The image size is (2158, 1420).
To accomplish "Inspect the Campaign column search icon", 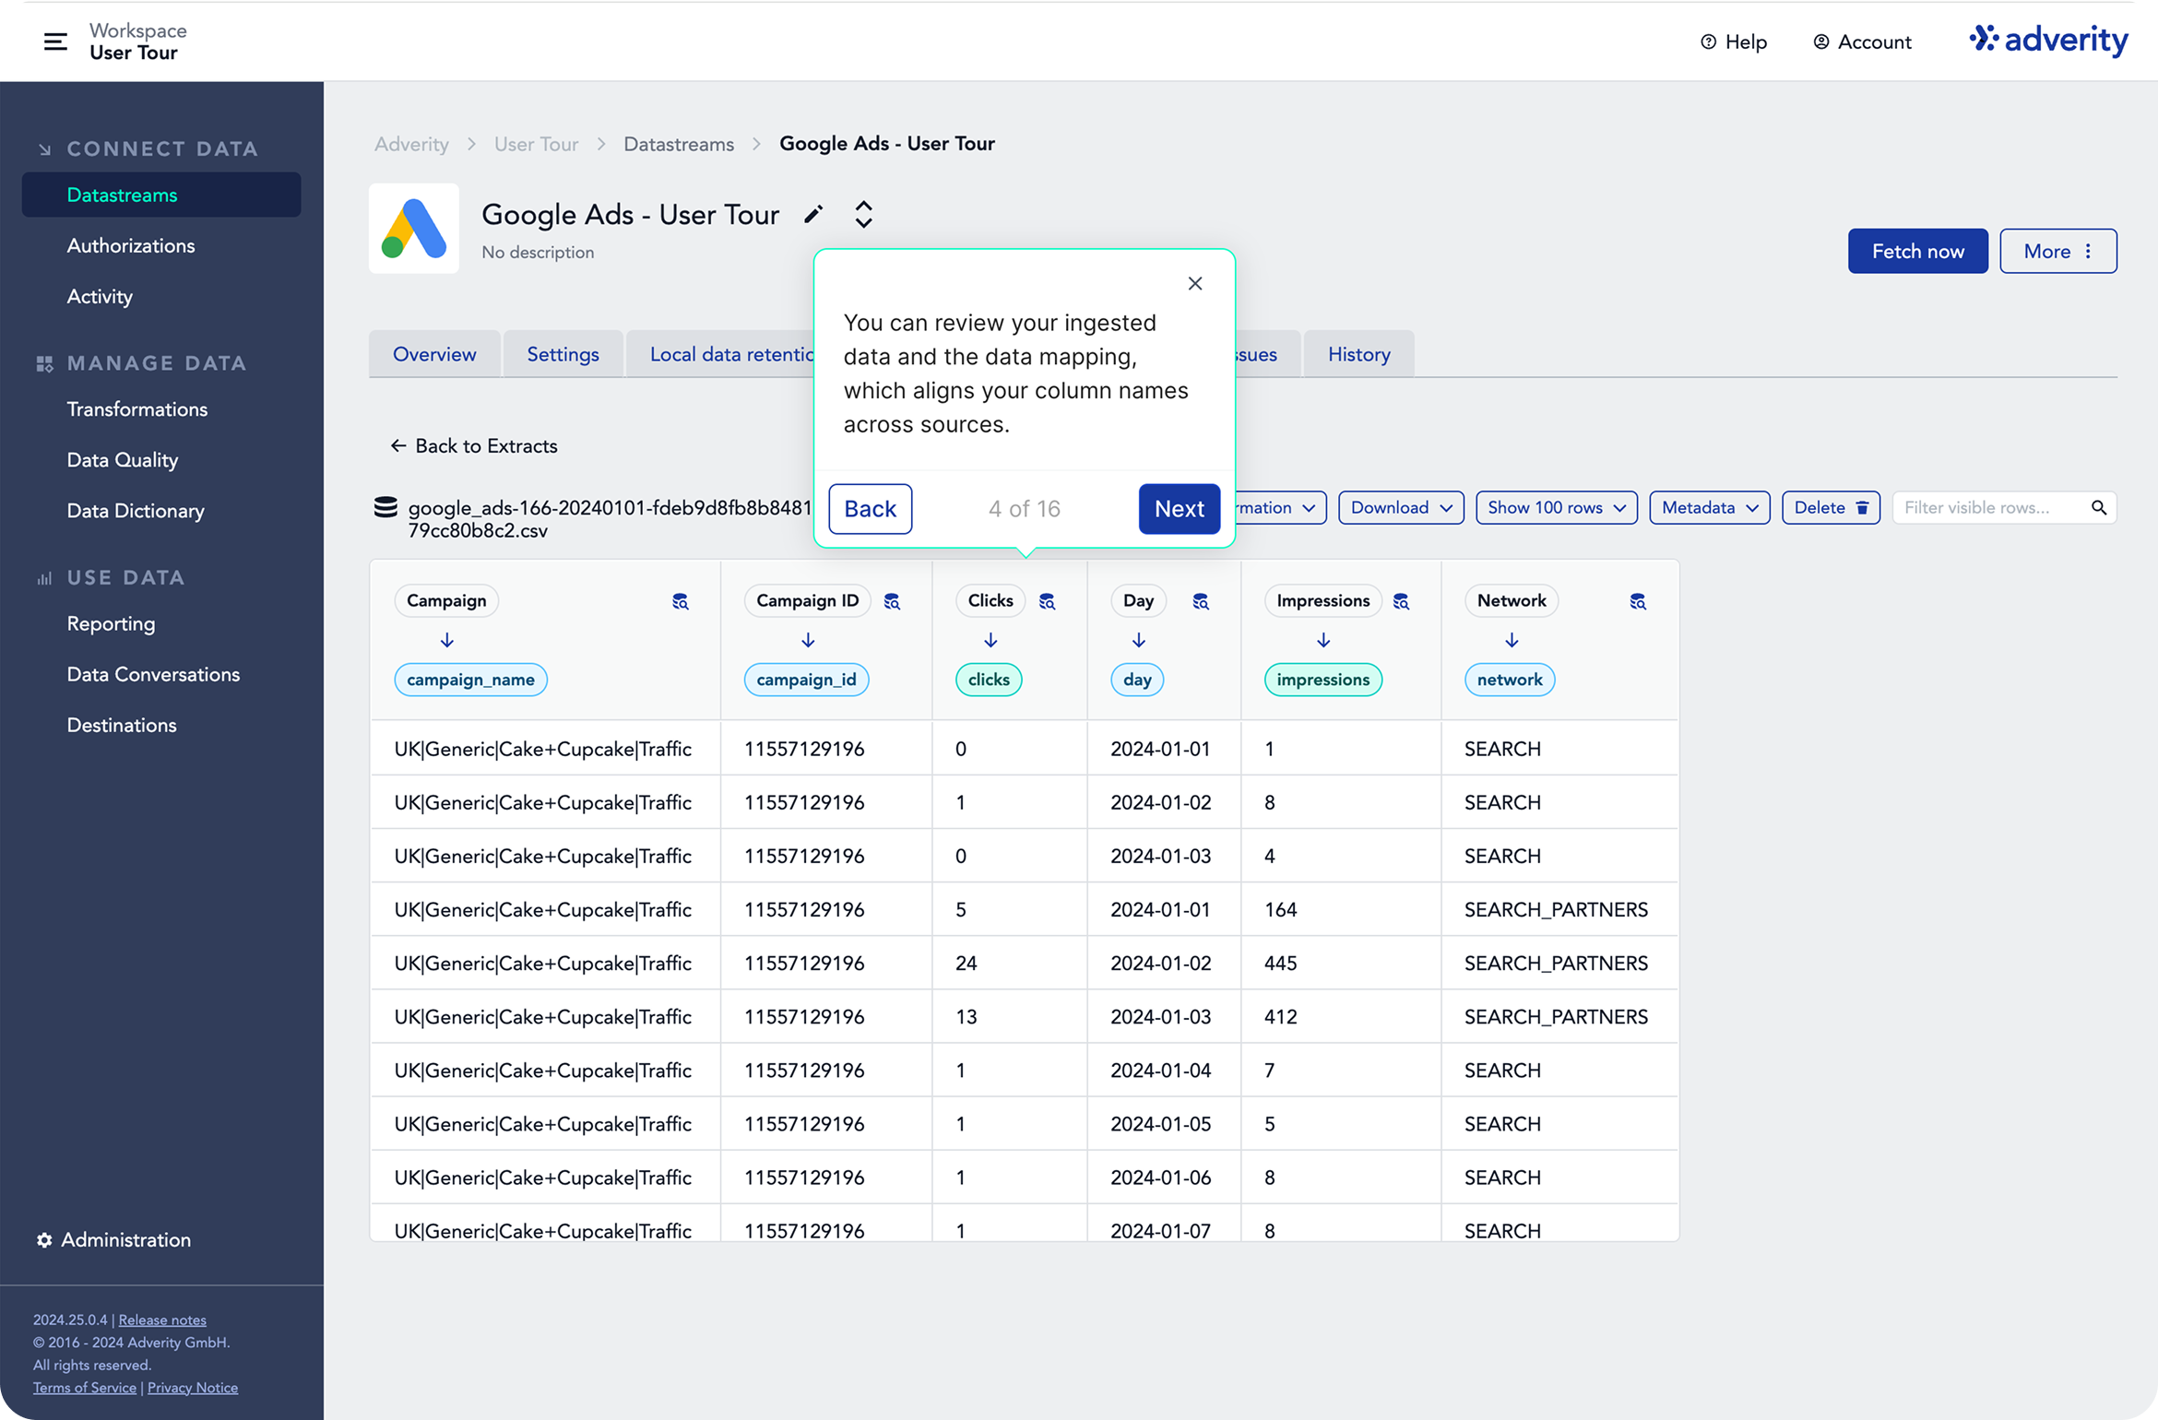I will 681,601.
